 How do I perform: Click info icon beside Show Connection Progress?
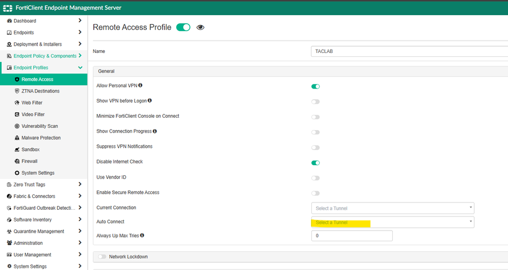[155, 131]
